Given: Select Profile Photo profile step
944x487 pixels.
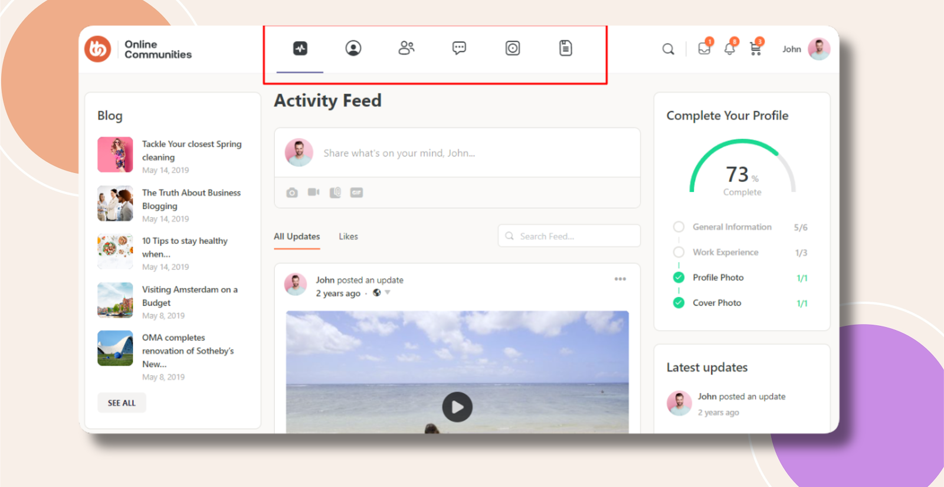Looking at the screenshot, I should tap(718, 277).
